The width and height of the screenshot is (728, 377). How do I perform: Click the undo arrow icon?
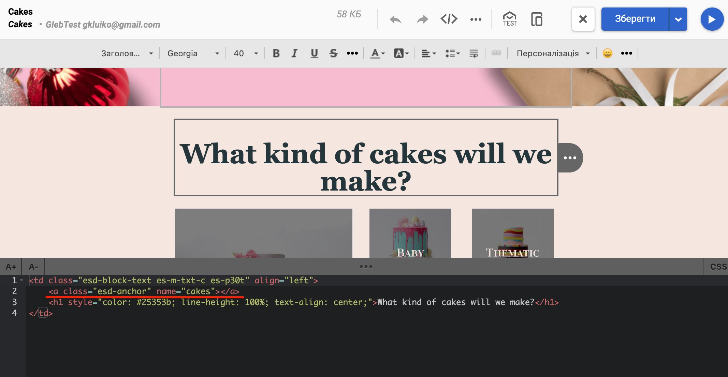click(395, 19)
